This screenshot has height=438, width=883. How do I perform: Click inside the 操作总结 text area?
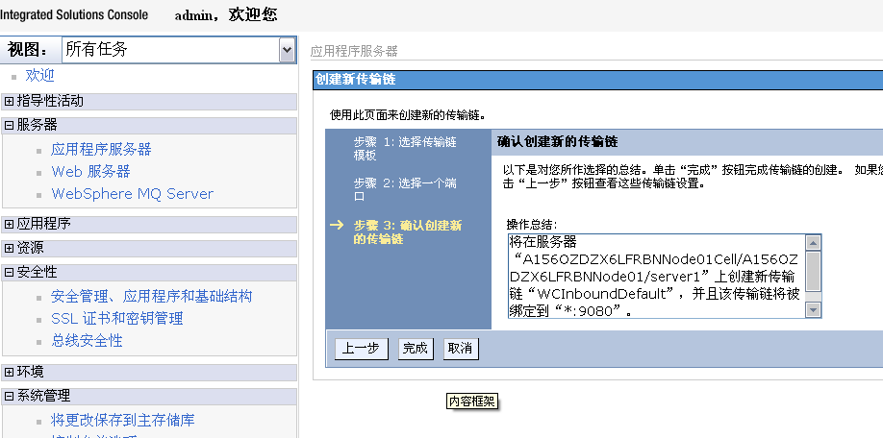click(x=657, y=276)
